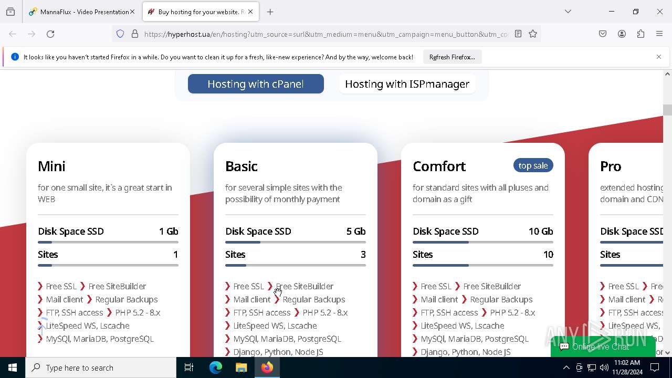672x378 pixels.
Task: Open the Firefox application menu hamburger
Action: tap(659, 34)
